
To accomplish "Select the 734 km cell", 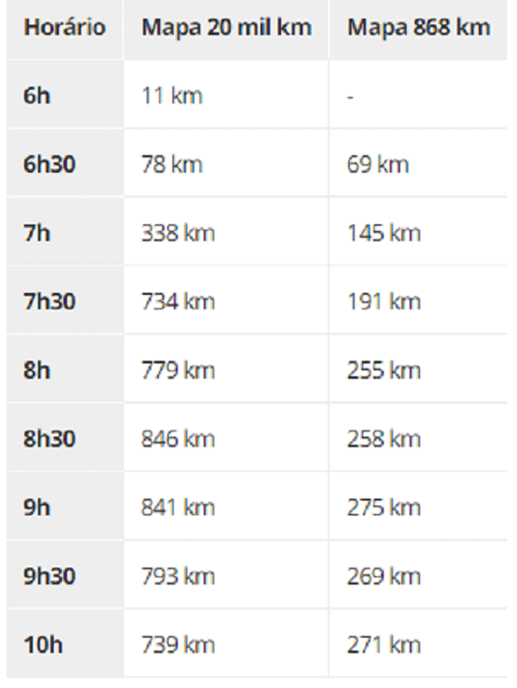I will pyautogui.click(x=178, y=302).
